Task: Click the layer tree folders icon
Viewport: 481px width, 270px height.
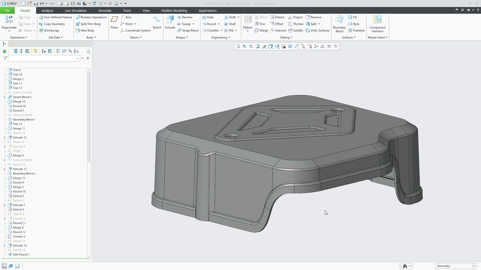Action: click(12, 44)
